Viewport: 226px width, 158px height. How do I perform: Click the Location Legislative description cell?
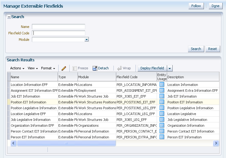(193, 114)
